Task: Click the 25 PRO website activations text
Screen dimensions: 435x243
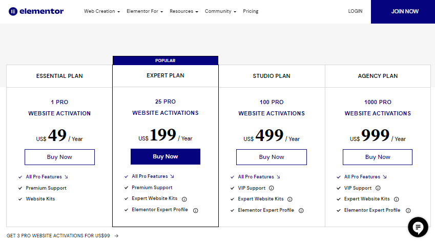Action: (x=165, y=107)
